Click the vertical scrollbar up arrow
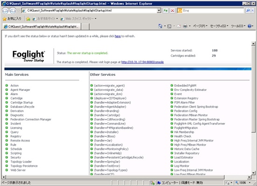 point(253,44)
